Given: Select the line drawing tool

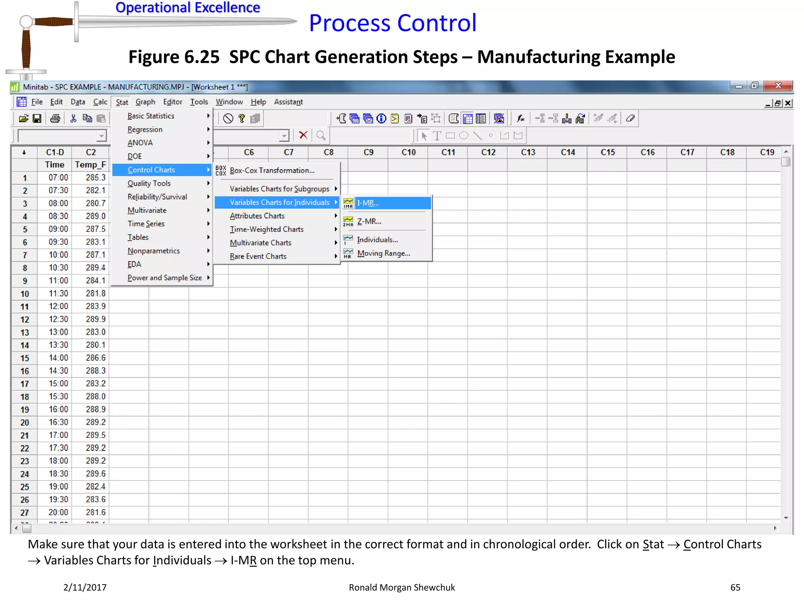Looking at the screenshot, I should 477,136.
